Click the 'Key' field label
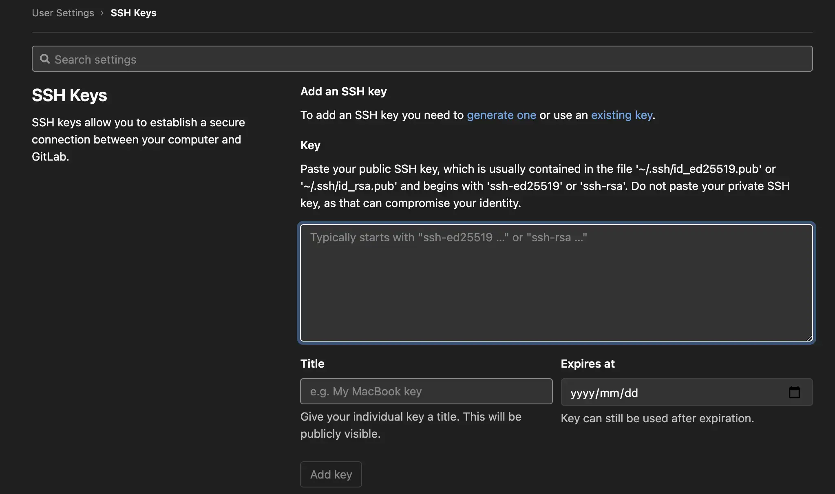 click(310, 146)
